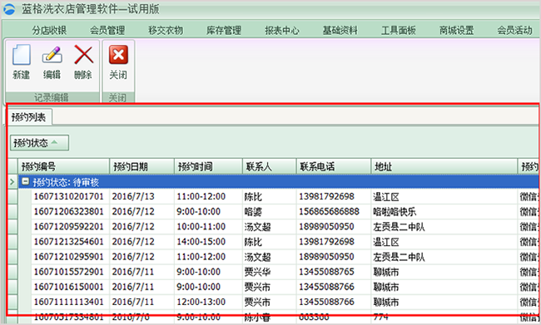This screenshot has height=325, width=541.
Task: Click the 删除 red X icon
Action: click(x=83, y=55)
